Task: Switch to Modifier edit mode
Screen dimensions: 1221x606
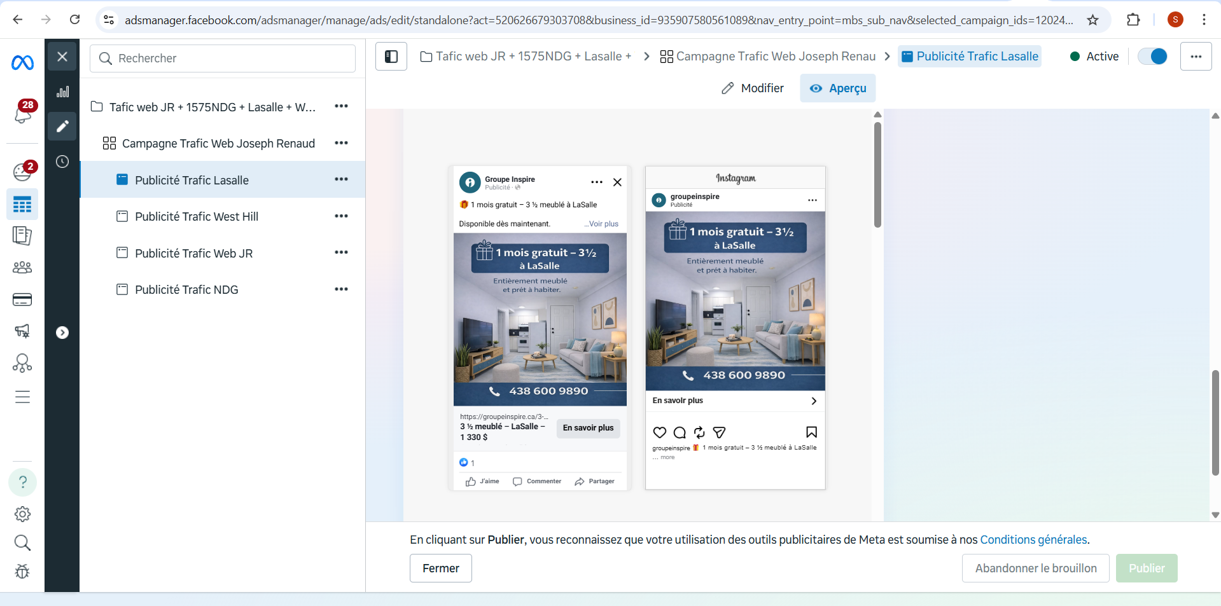Action: tap(752, 88)
